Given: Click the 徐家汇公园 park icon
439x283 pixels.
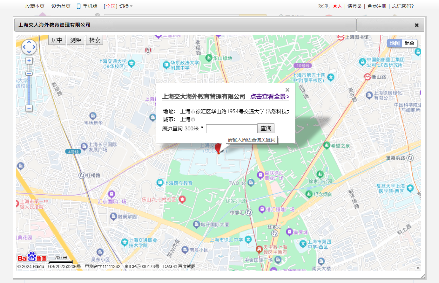Looking at the screenshot, I should 320,174.
